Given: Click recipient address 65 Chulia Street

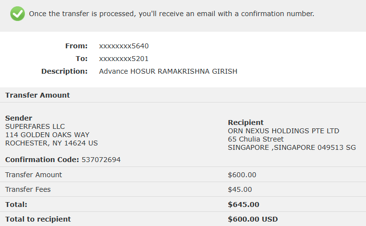Looking at the screenshot, I should coord(256,139).
